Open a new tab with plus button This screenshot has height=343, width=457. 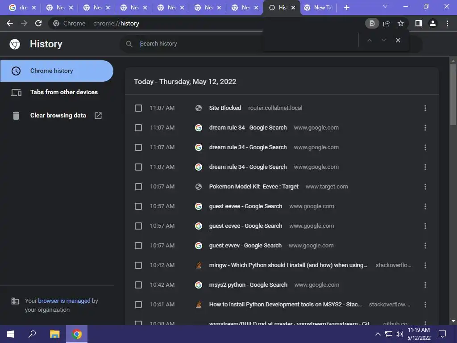[346, 8]
